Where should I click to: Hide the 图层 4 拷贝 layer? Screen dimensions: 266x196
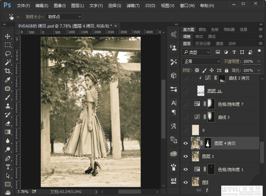click(x=185, y=143)
